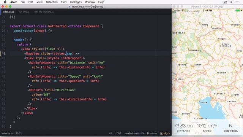Open the Edit menu
This screenshot has width=243, height=137.
pos(31,2)
